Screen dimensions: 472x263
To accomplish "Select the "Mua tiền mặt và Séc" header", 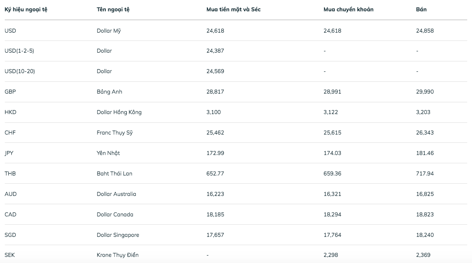I will coord(233,10).
